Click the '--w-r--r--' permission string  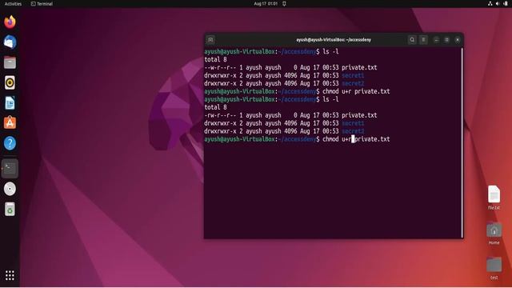(220, 67)
